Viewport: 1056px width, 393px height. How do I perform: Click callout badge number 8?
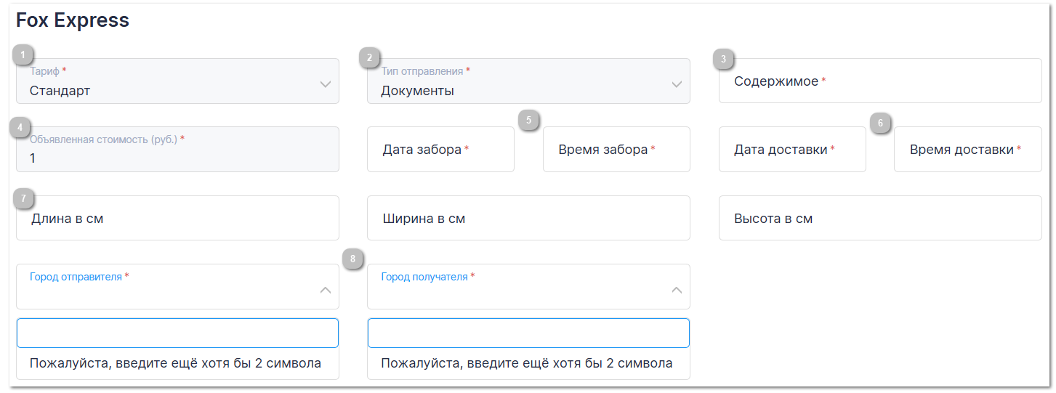[353, 259]
